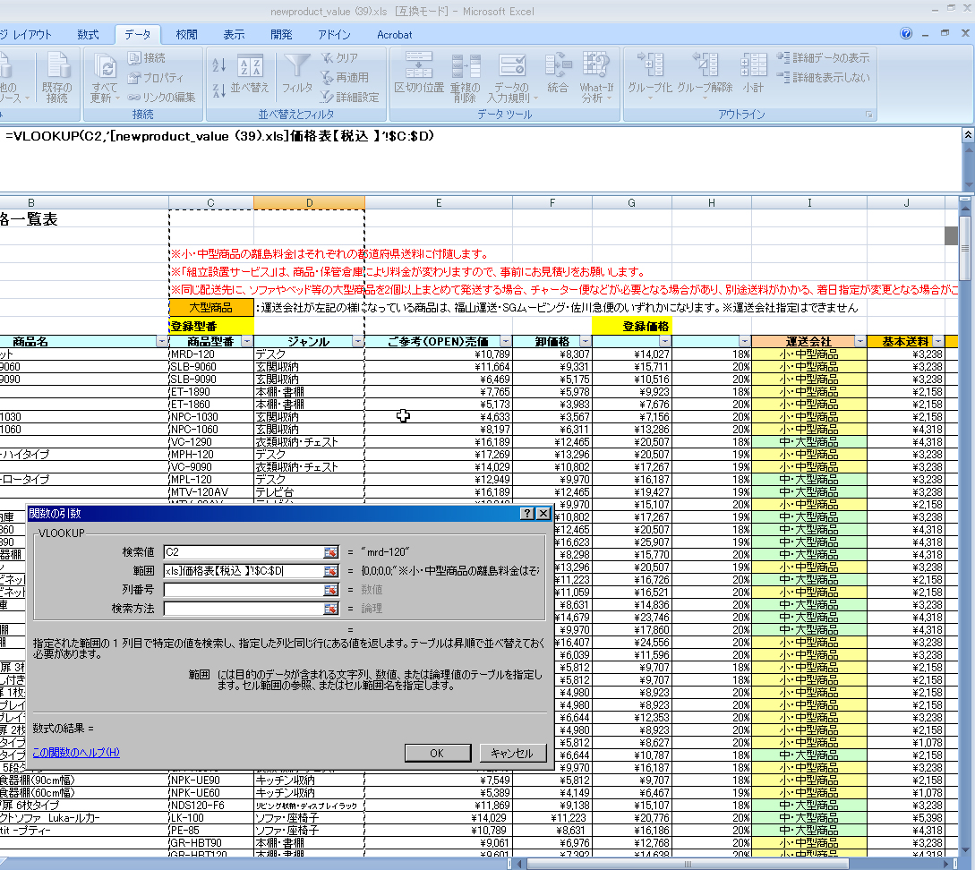Viewport: 975px width, 870px height.
Task: Switch to the 校閲 ribbon tab
Action: point(186,35)
